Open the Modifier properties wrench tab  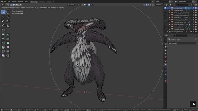coord(166,64)
